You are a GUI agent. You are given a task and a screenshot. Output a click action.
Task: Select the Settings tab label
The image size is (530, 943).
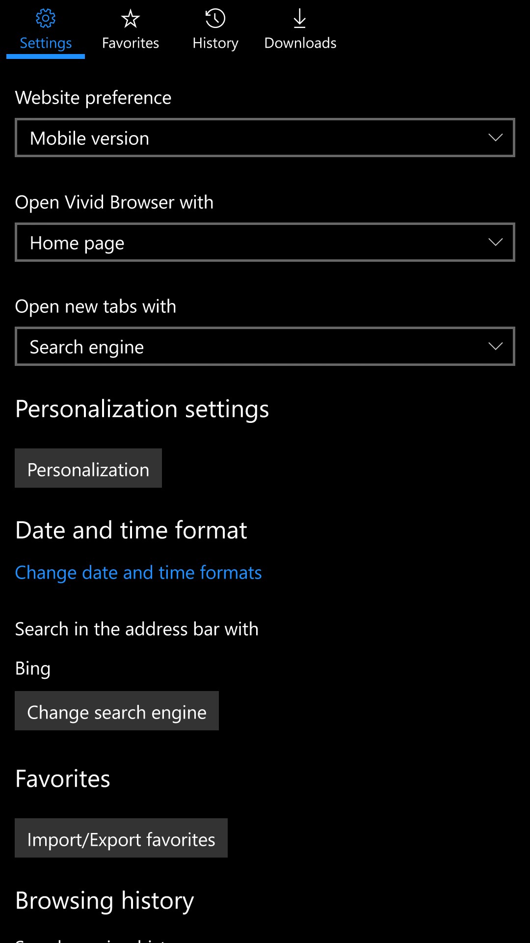46,43
